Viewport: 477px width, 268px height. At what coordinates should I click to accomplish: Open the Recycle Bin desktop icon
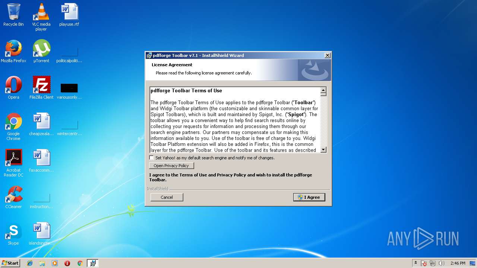(x=13, y=15)
